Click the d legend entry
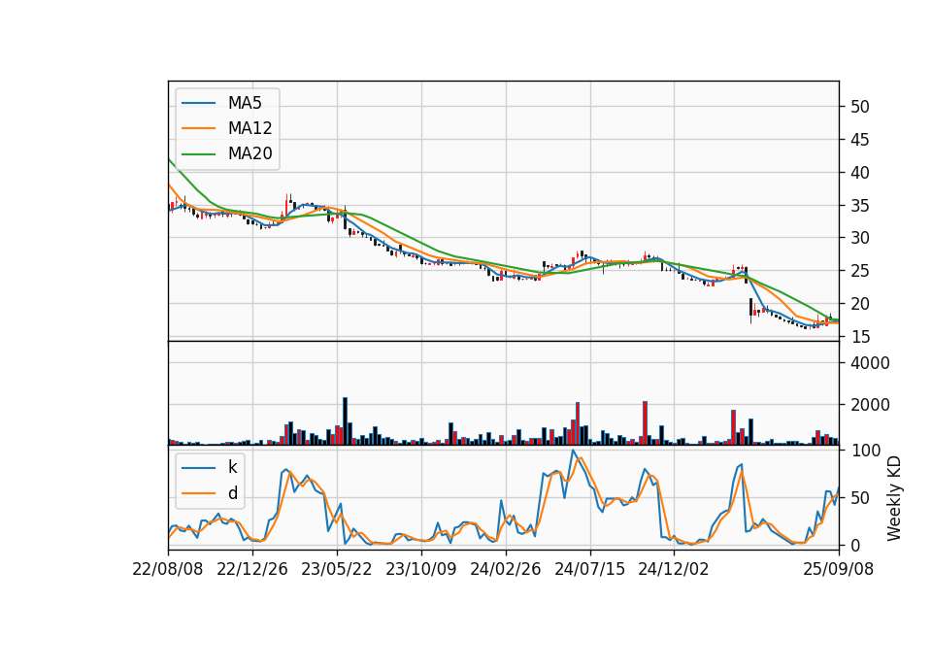This screenshot has height=670, width=932. 232,493
